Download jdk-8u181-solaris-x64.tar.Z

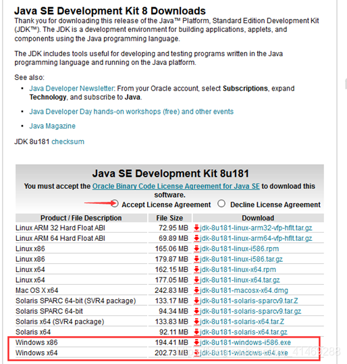coord(242,322)
